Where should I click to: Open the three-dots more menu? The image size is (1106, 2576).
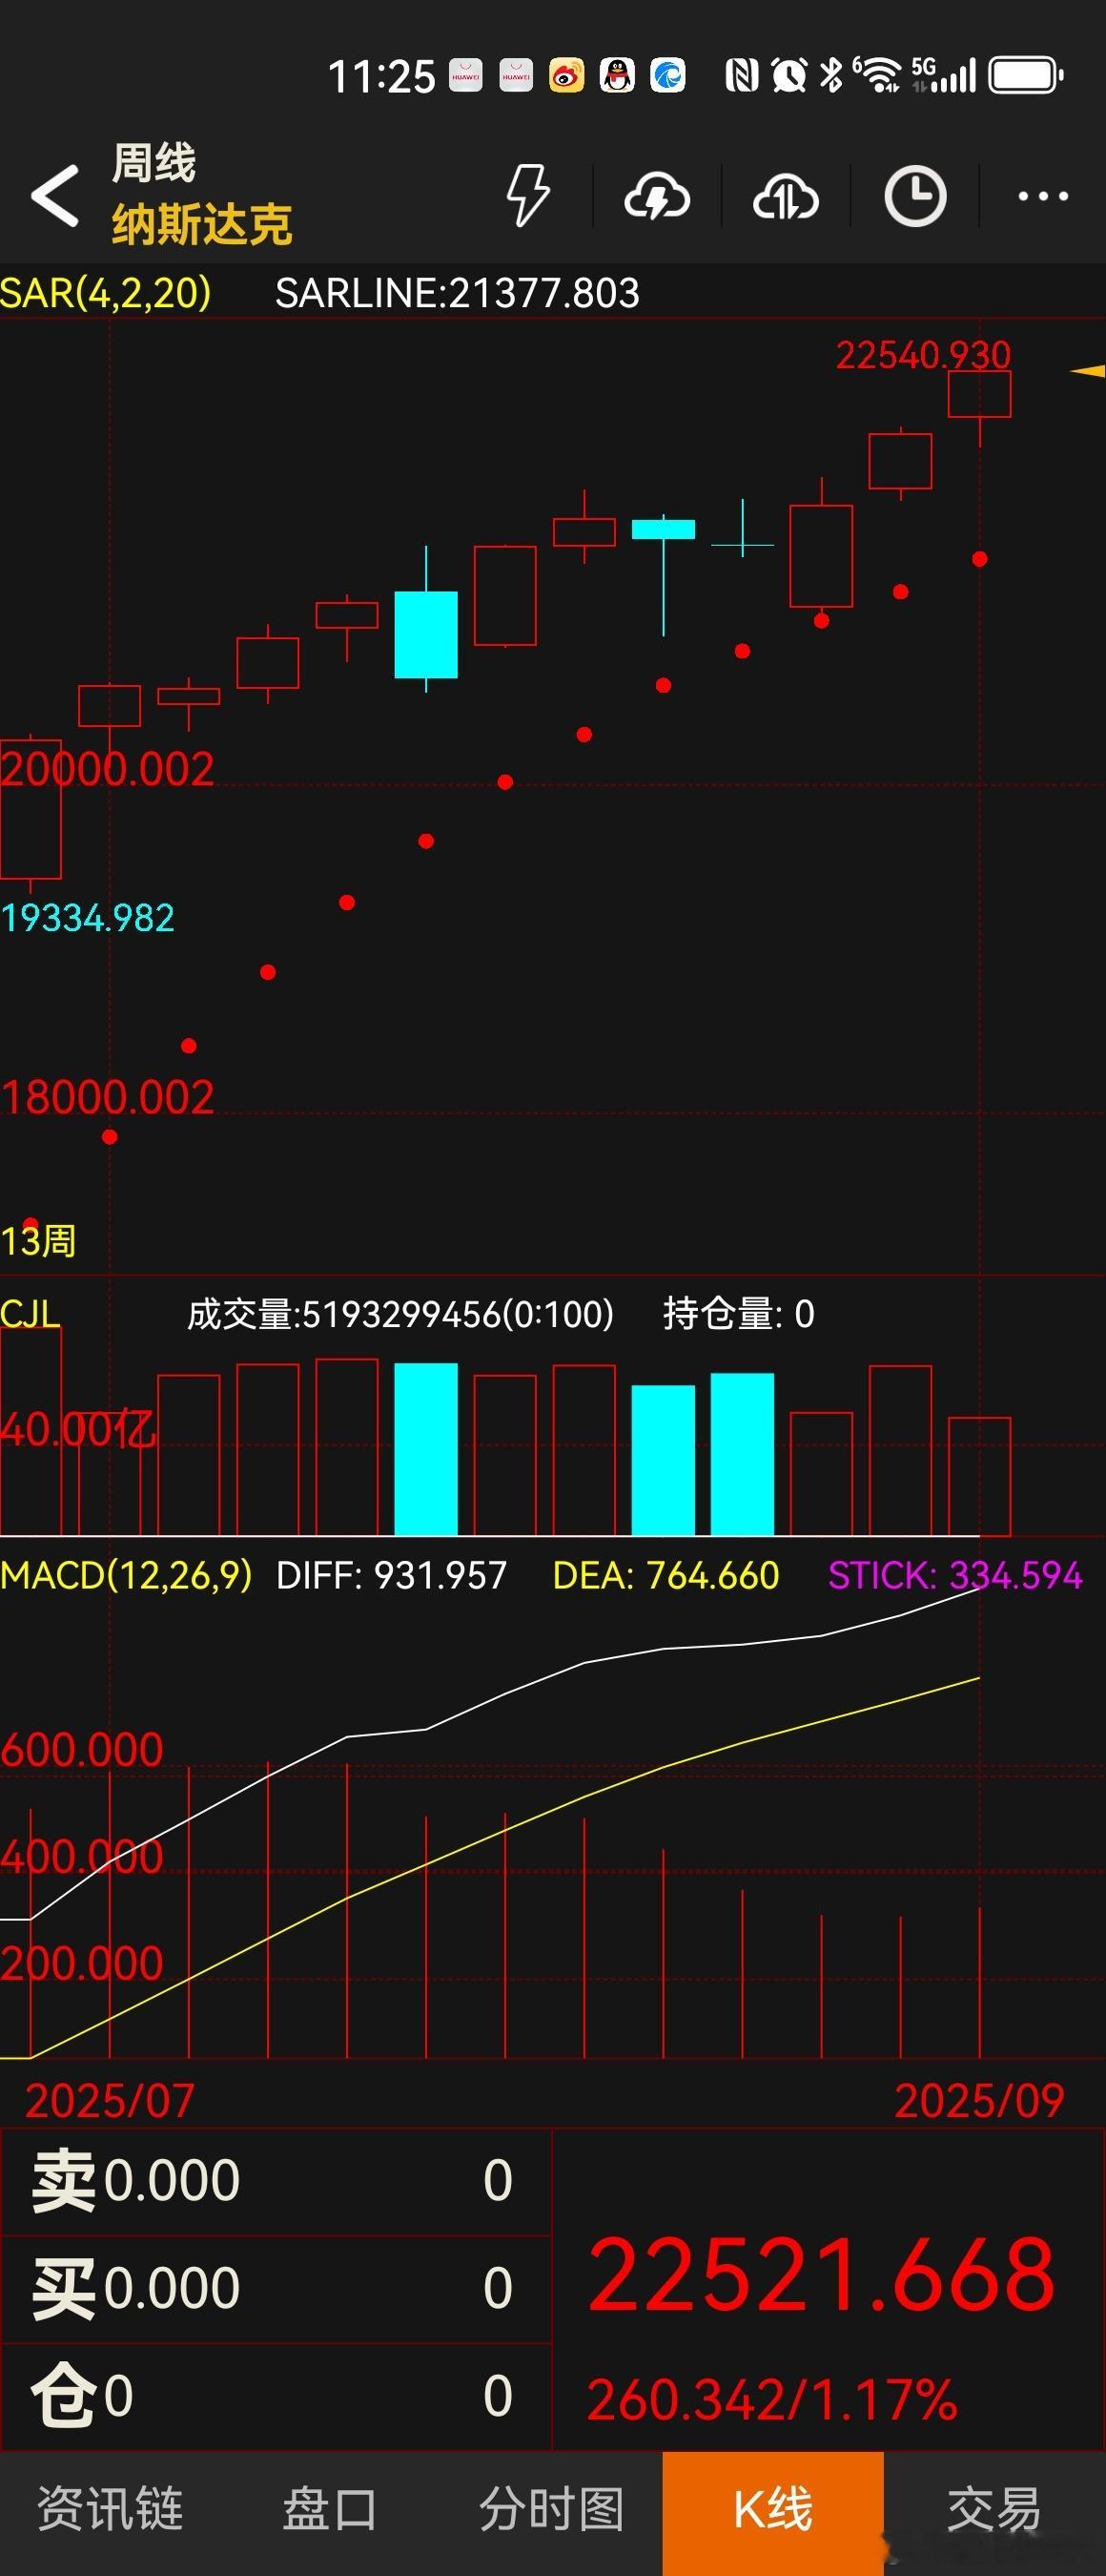click(x=1042, y=196)
